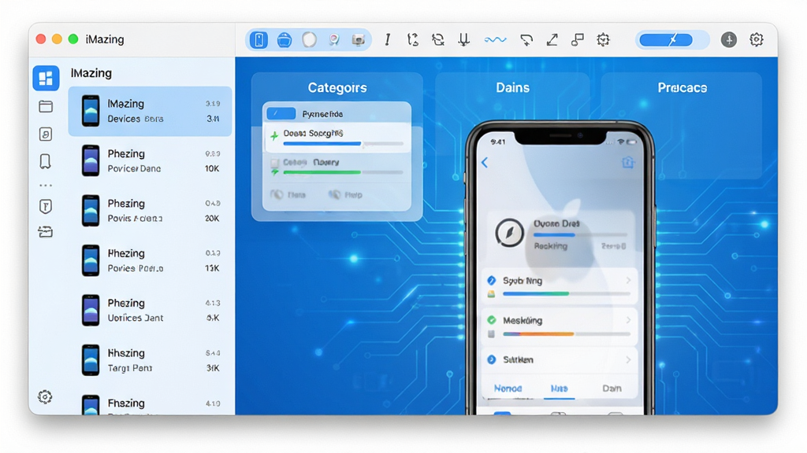This screenshot has height=453, width=807.
Task: Click the download-to-device arrow icon
Action: coord(463,39)
